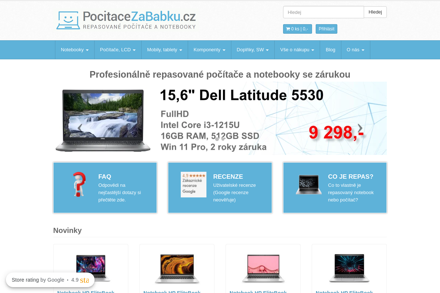Click the Google reviews 4,9 badge image
This screenshot has height=293, width=440.
[194, 185]
